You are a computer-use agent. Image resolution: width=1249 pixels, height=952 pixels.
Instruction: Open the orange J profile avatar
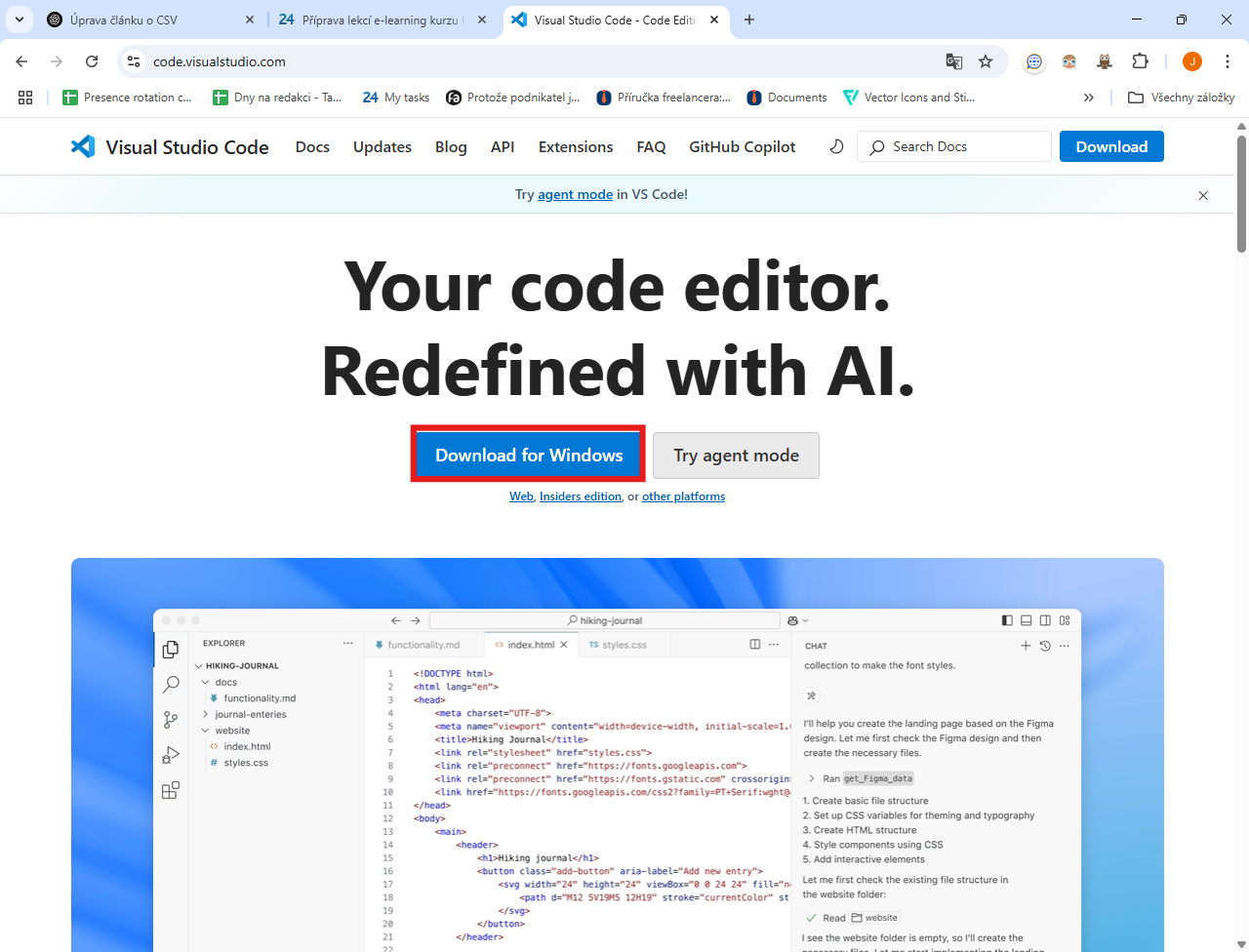(1191, 61)
